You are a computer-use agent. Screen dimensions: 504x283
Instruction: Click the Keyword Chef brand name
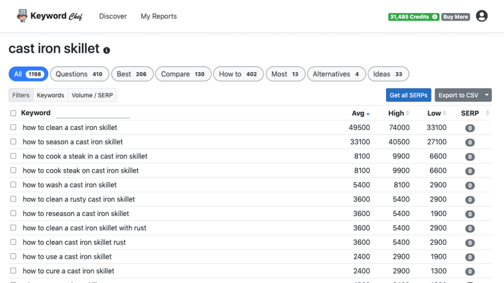tap(56, 16)
